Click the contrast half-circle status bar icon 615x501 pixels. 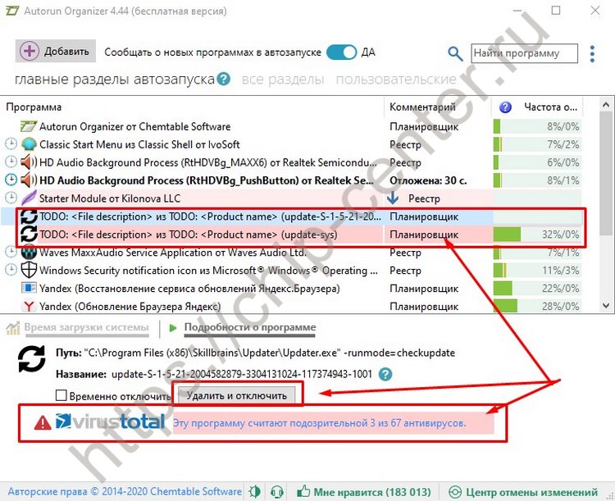point(255,492)
